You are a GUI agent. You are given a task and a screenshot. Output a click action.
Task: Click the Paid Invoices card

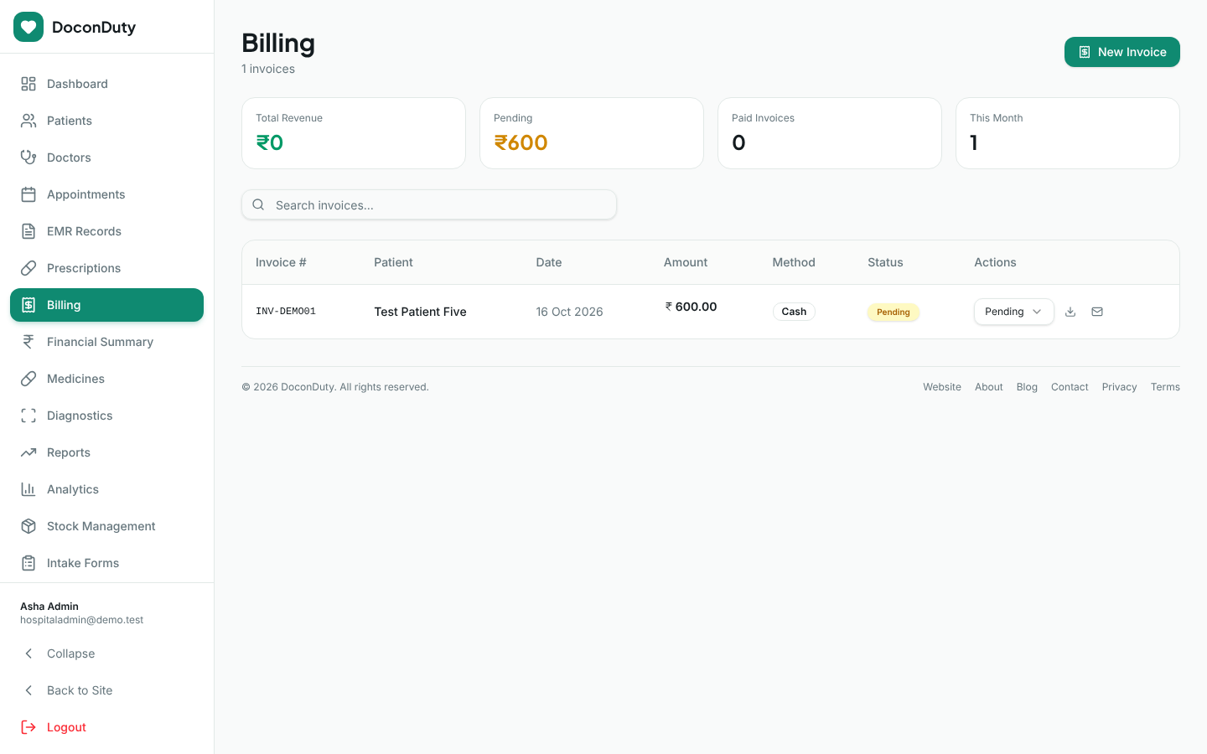(x=830, y=133)
